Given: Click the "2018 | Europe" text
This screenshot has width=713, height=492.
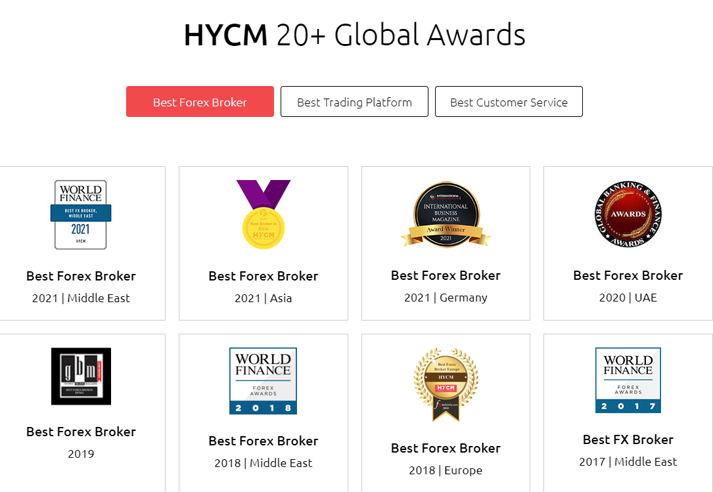Looking at the screenshot, I should [446, 470].
